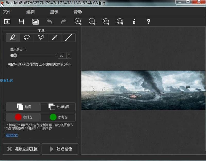Redo the last action
The height and width of the screenshot is (161, 206).
pos(64,22)
